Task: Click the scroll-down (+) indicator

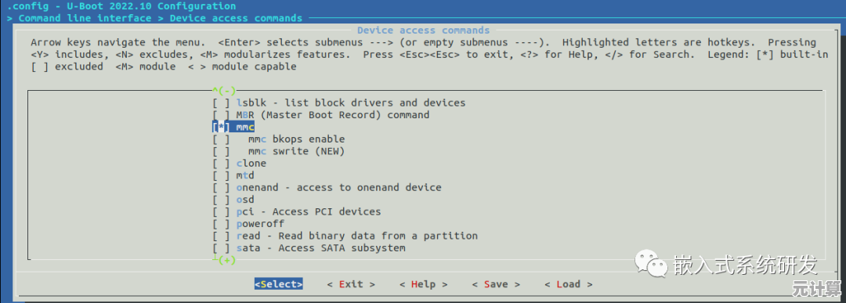Action: coord(225,261)
